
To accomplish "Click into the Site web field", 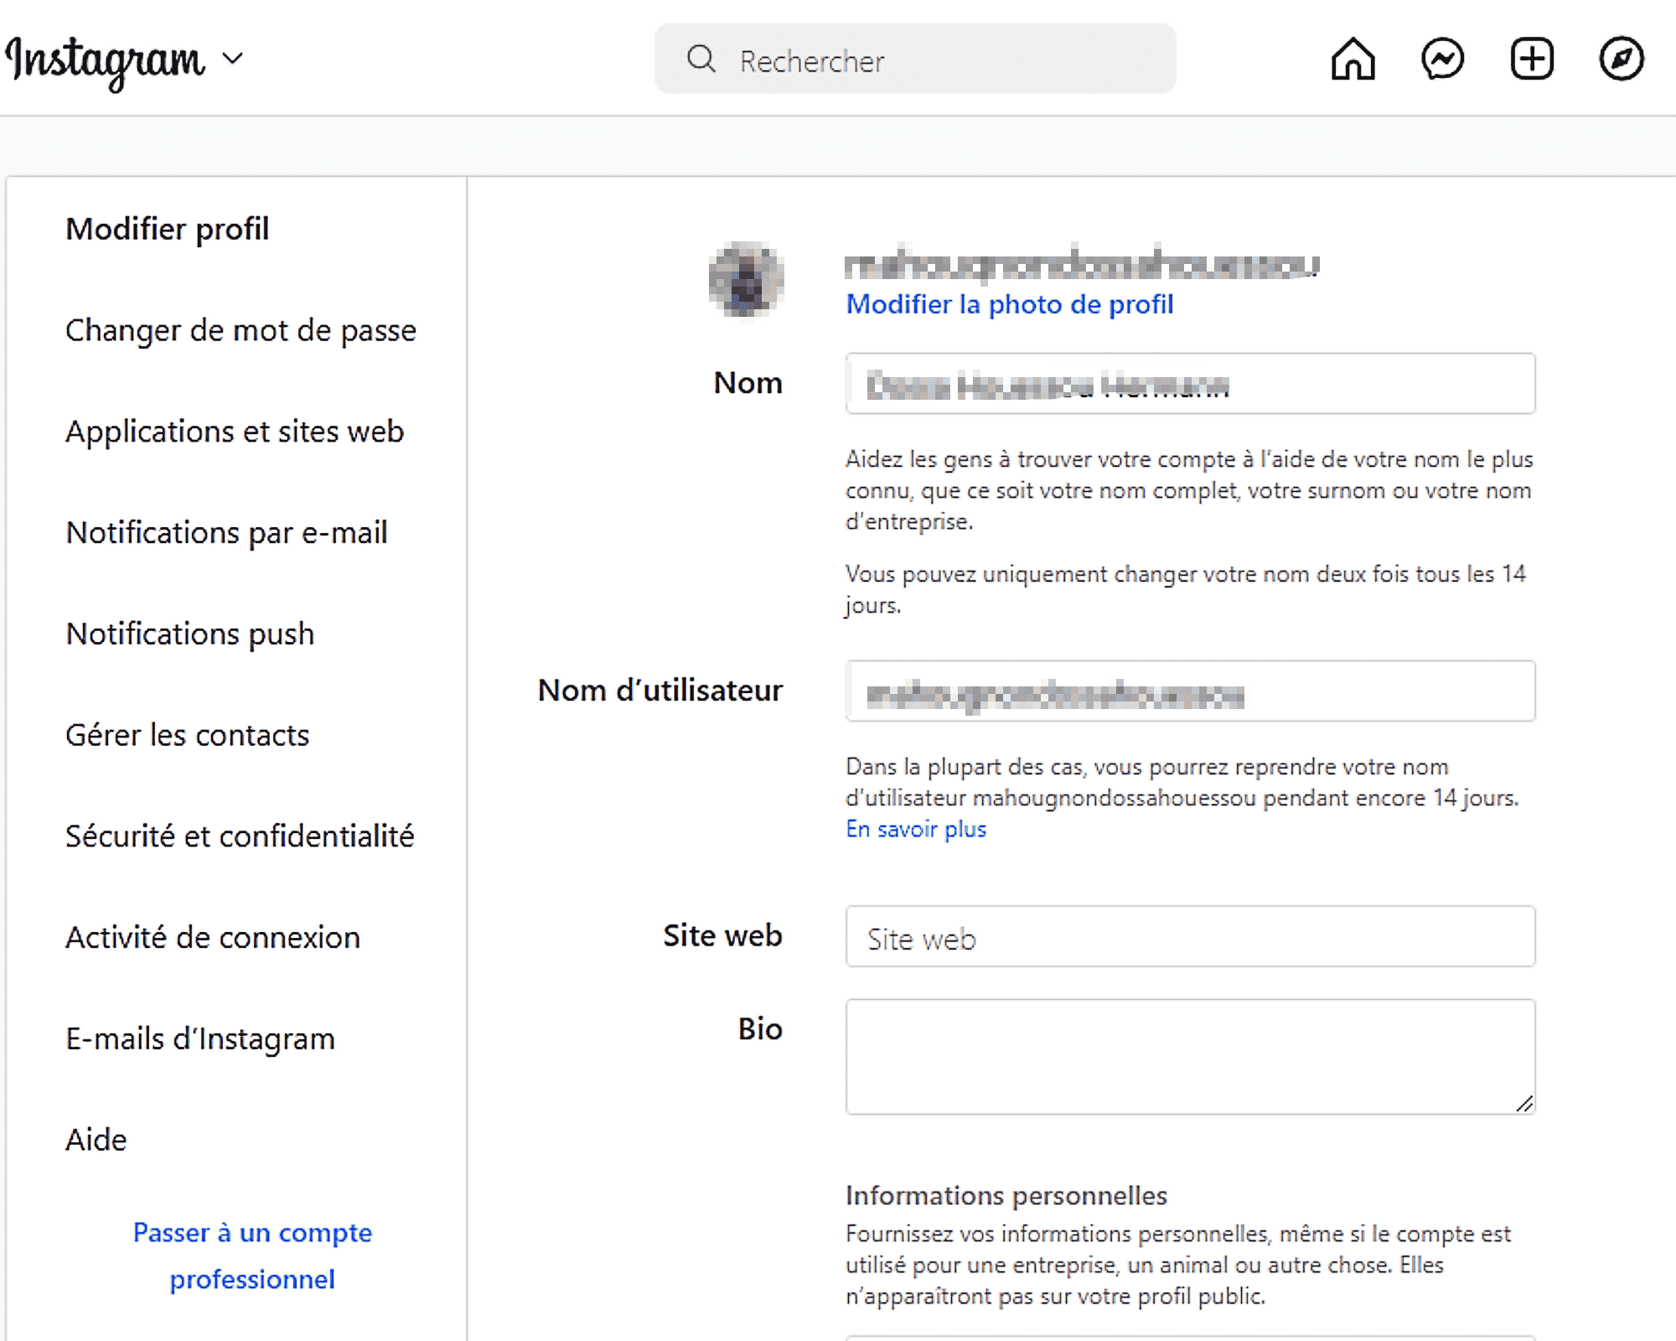I will tap(1190, 936).
